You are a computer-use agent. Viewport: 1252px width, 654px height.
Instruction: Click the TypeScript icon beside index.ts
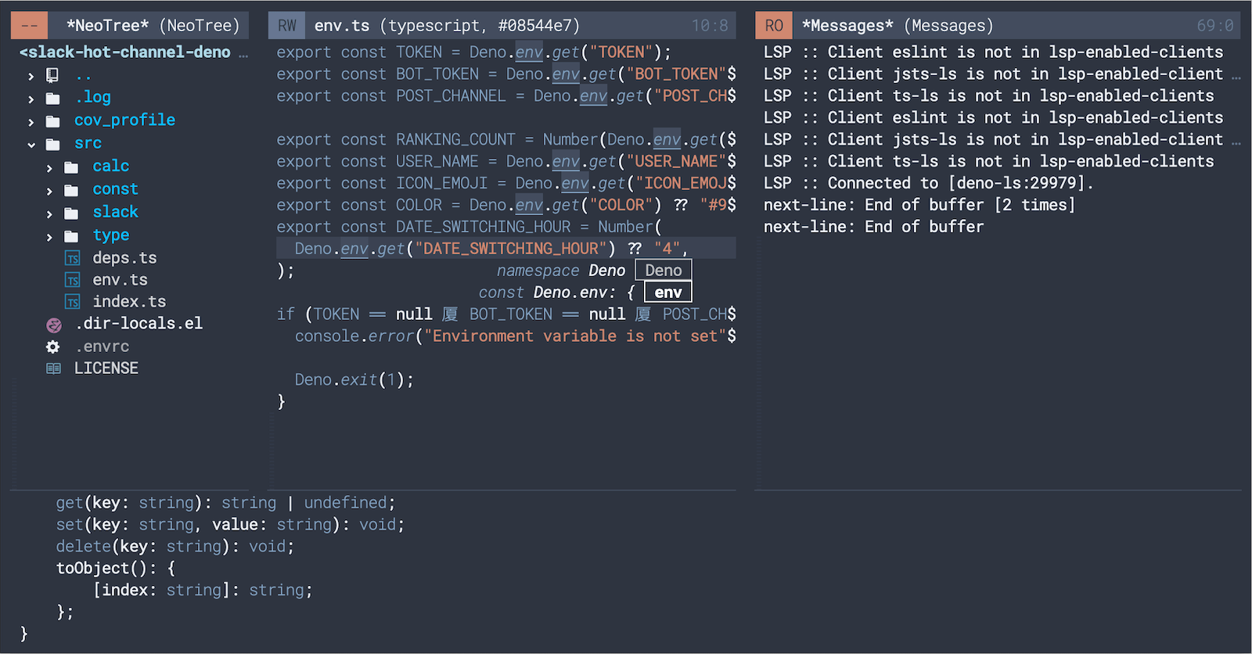(x=72, y=302)
